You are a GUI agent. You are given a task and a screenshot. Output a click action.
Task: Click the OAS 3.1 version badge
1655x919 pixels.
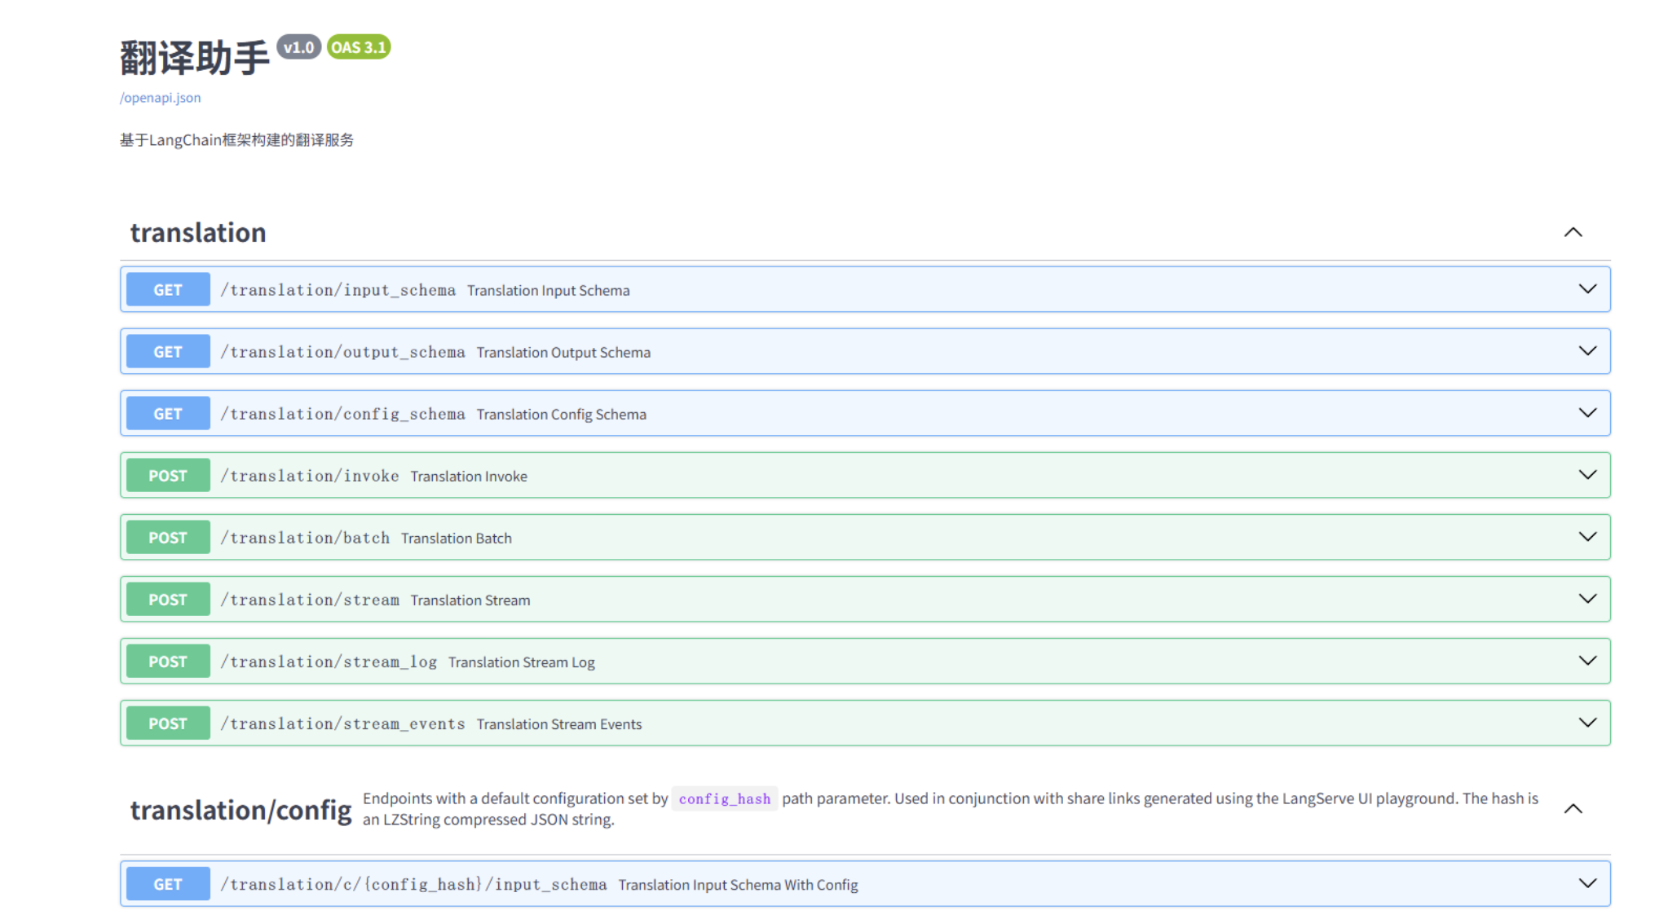point(359,47)
